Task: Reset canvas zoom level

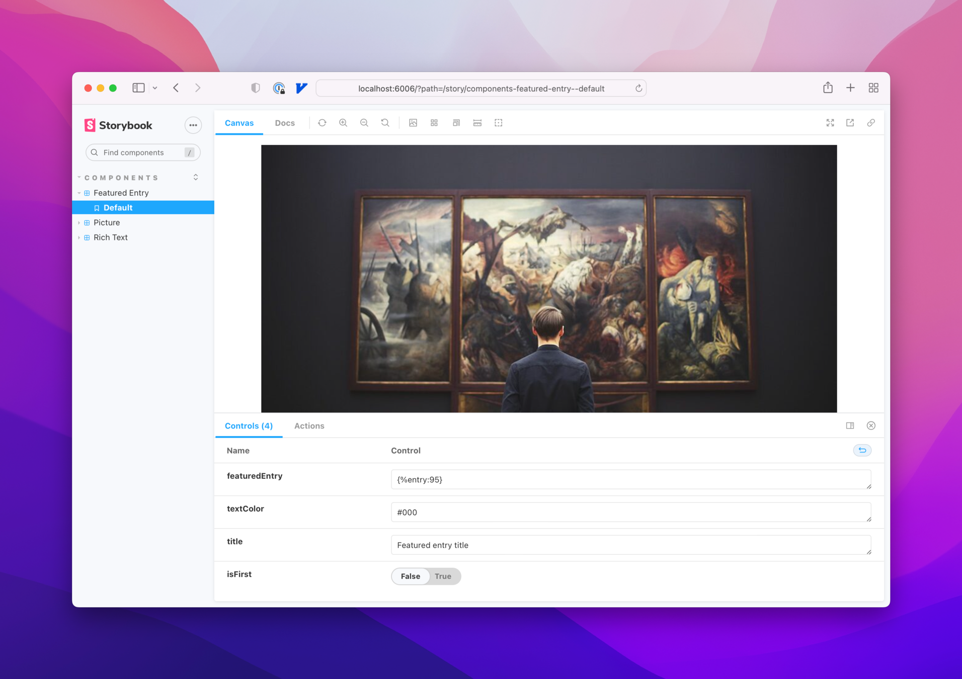Action: (385, 123)
